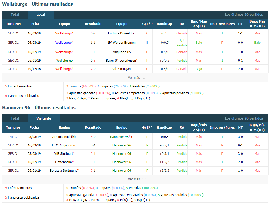Click the HT score 2-0 vs VfB Stuttgart

tap(240, 69)
